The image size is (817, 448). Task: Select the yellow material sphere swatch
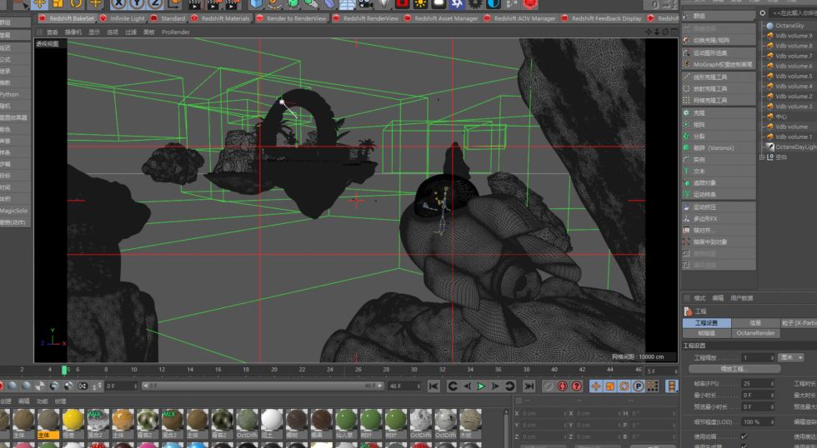[72, 420]
